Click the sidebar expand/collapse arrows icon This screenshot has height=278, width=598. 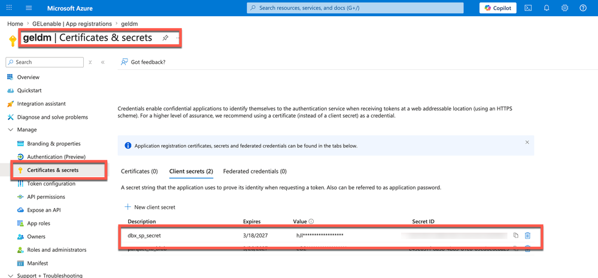pyautogui.click(x=90, y=63)
